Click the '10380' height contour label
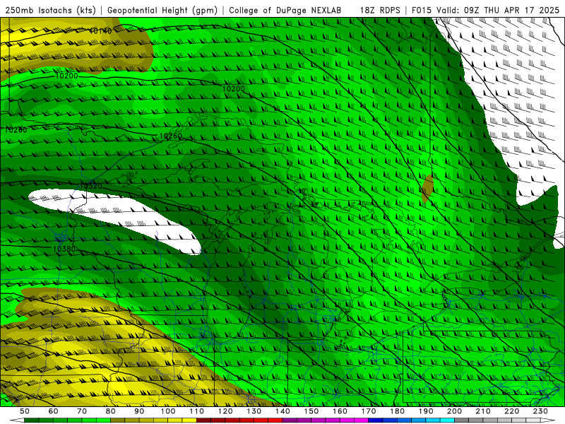 (64, 249)
